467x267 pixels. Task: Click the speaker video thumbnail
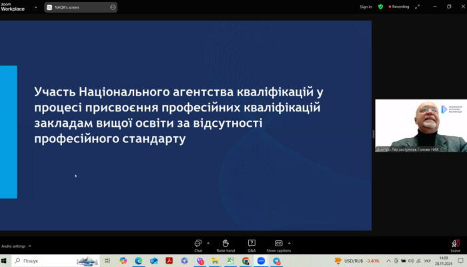tap(419, 127)
